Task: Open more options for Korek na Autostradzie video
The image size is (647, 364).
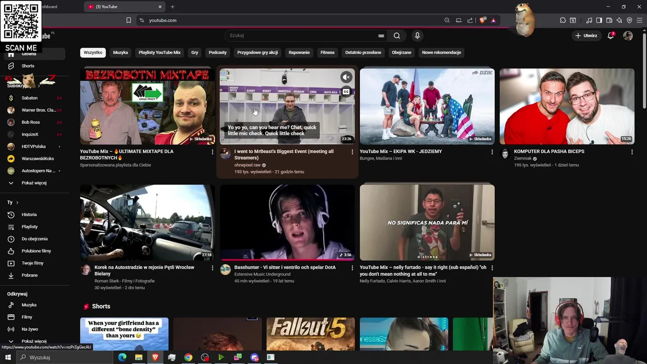Action: point(212,268)
